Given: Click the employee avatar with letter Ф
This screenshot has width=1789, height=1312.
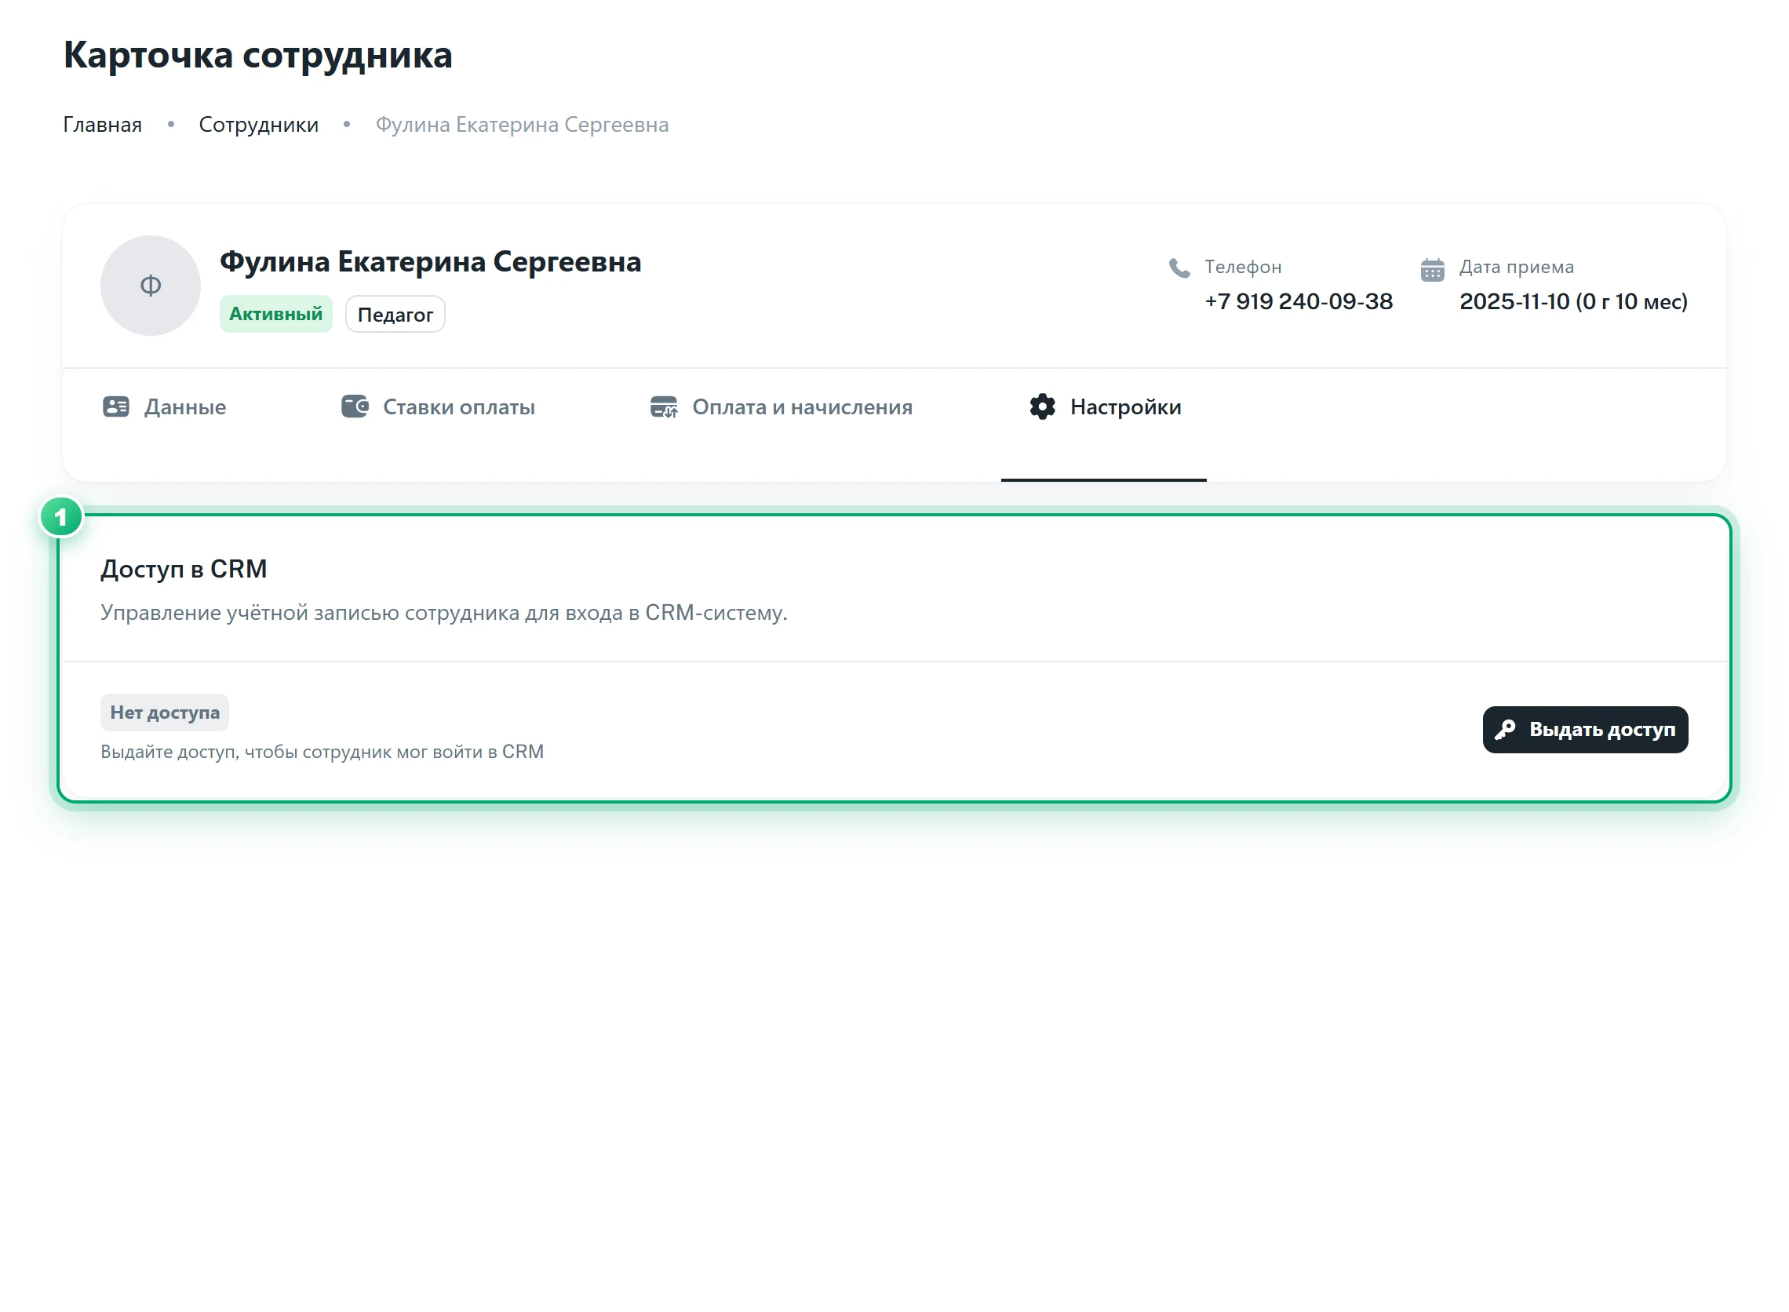Looking at the screenshot, I should [x=151, y=286].
